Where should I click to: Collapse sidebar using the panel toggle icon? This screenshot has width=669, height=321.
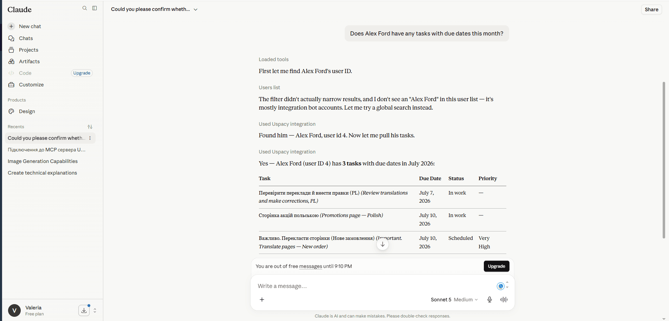coord(95,8)
